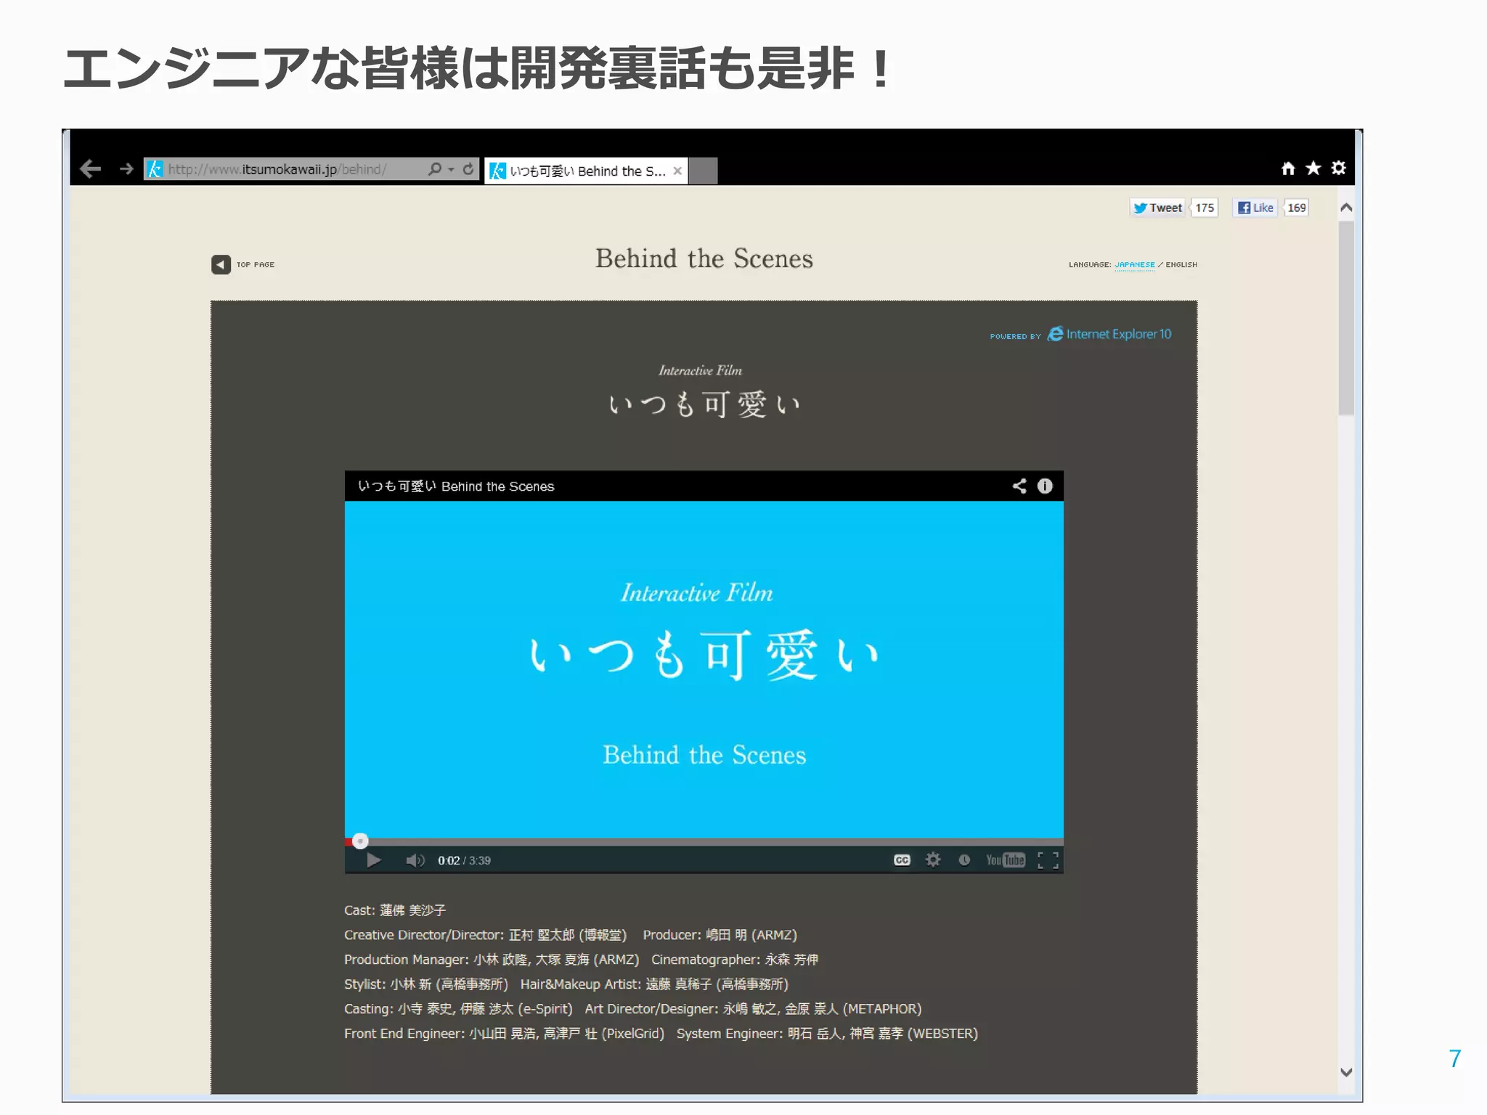
Task: Click the Behind the Scenes page heading
Action: (704, 258)
